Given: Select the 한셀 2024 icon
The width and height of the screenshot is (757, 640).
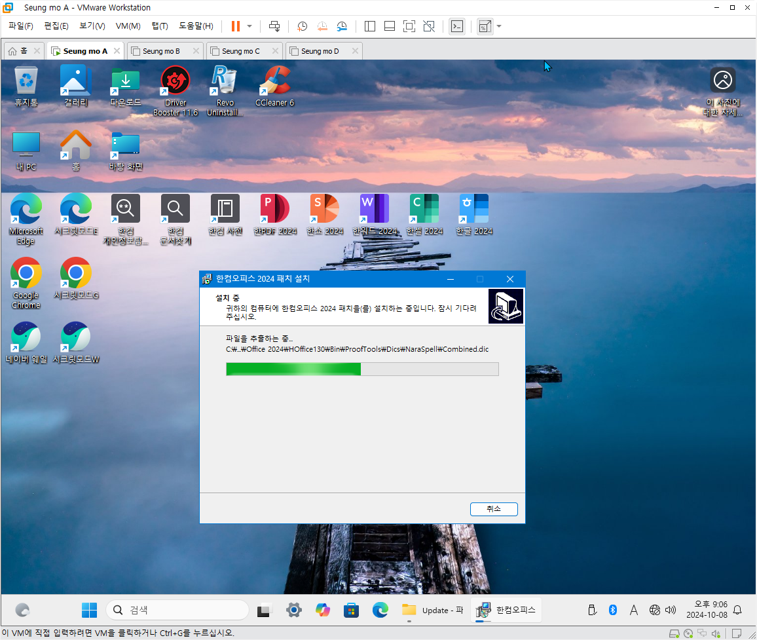Looking at the screenshot, I should pos(424,215).
